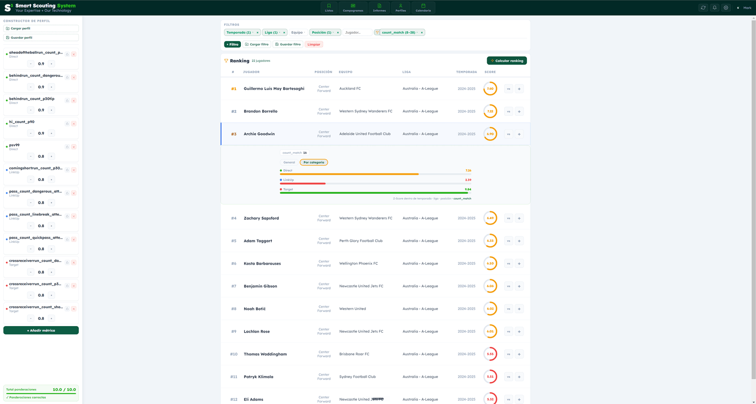Click the Direct category score bar
Viewport: 756px width, 404px height.
coord(376,174)
